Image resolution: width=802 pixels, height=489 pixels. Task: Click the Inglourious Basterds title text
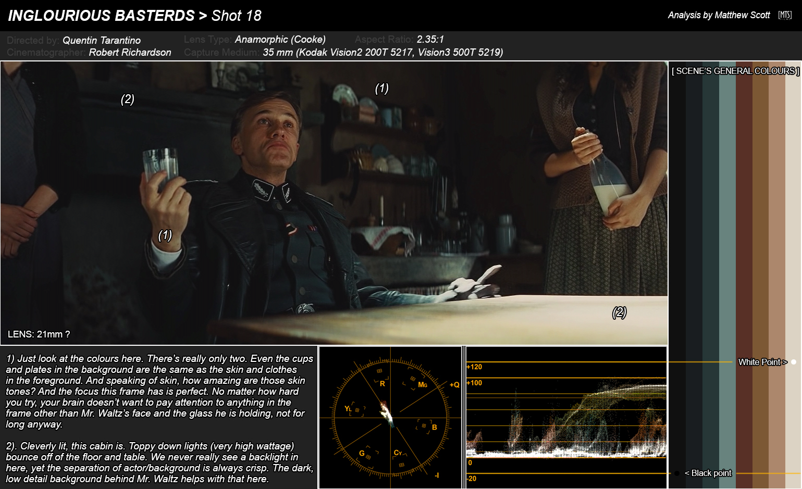101,16
